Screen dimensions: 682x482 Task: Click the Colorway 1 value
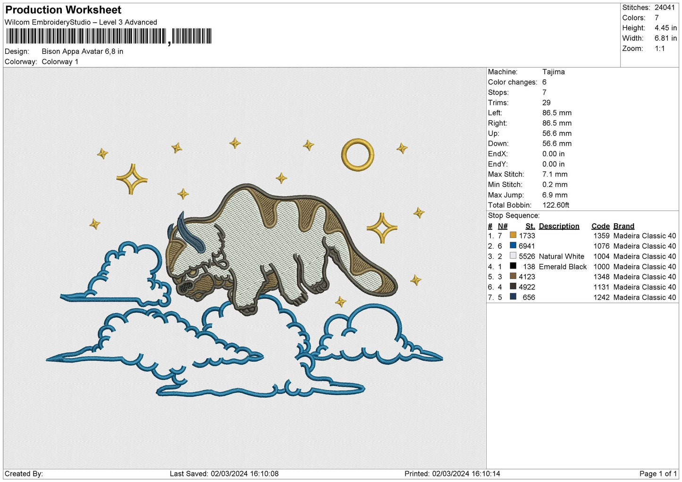tap(60, 62)
